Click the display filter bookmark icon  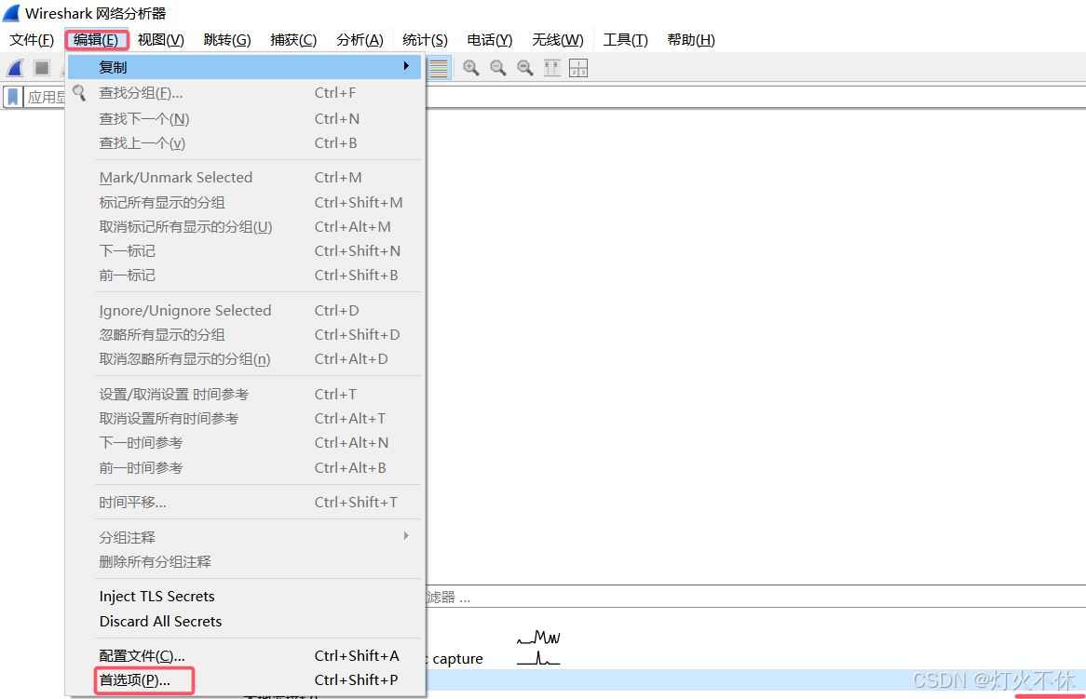(12, 97)
